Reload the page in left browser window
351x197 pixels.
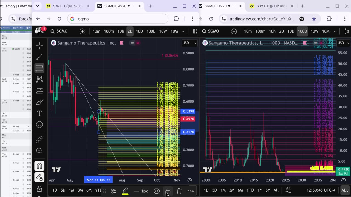(x=59, y=19)
